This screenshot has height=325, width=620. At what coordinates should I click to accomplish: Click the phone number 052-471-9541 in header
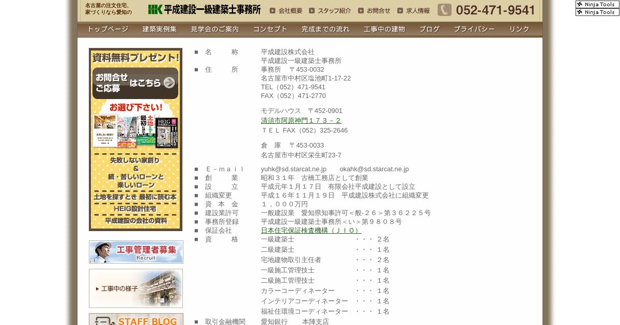coord(495,10)
